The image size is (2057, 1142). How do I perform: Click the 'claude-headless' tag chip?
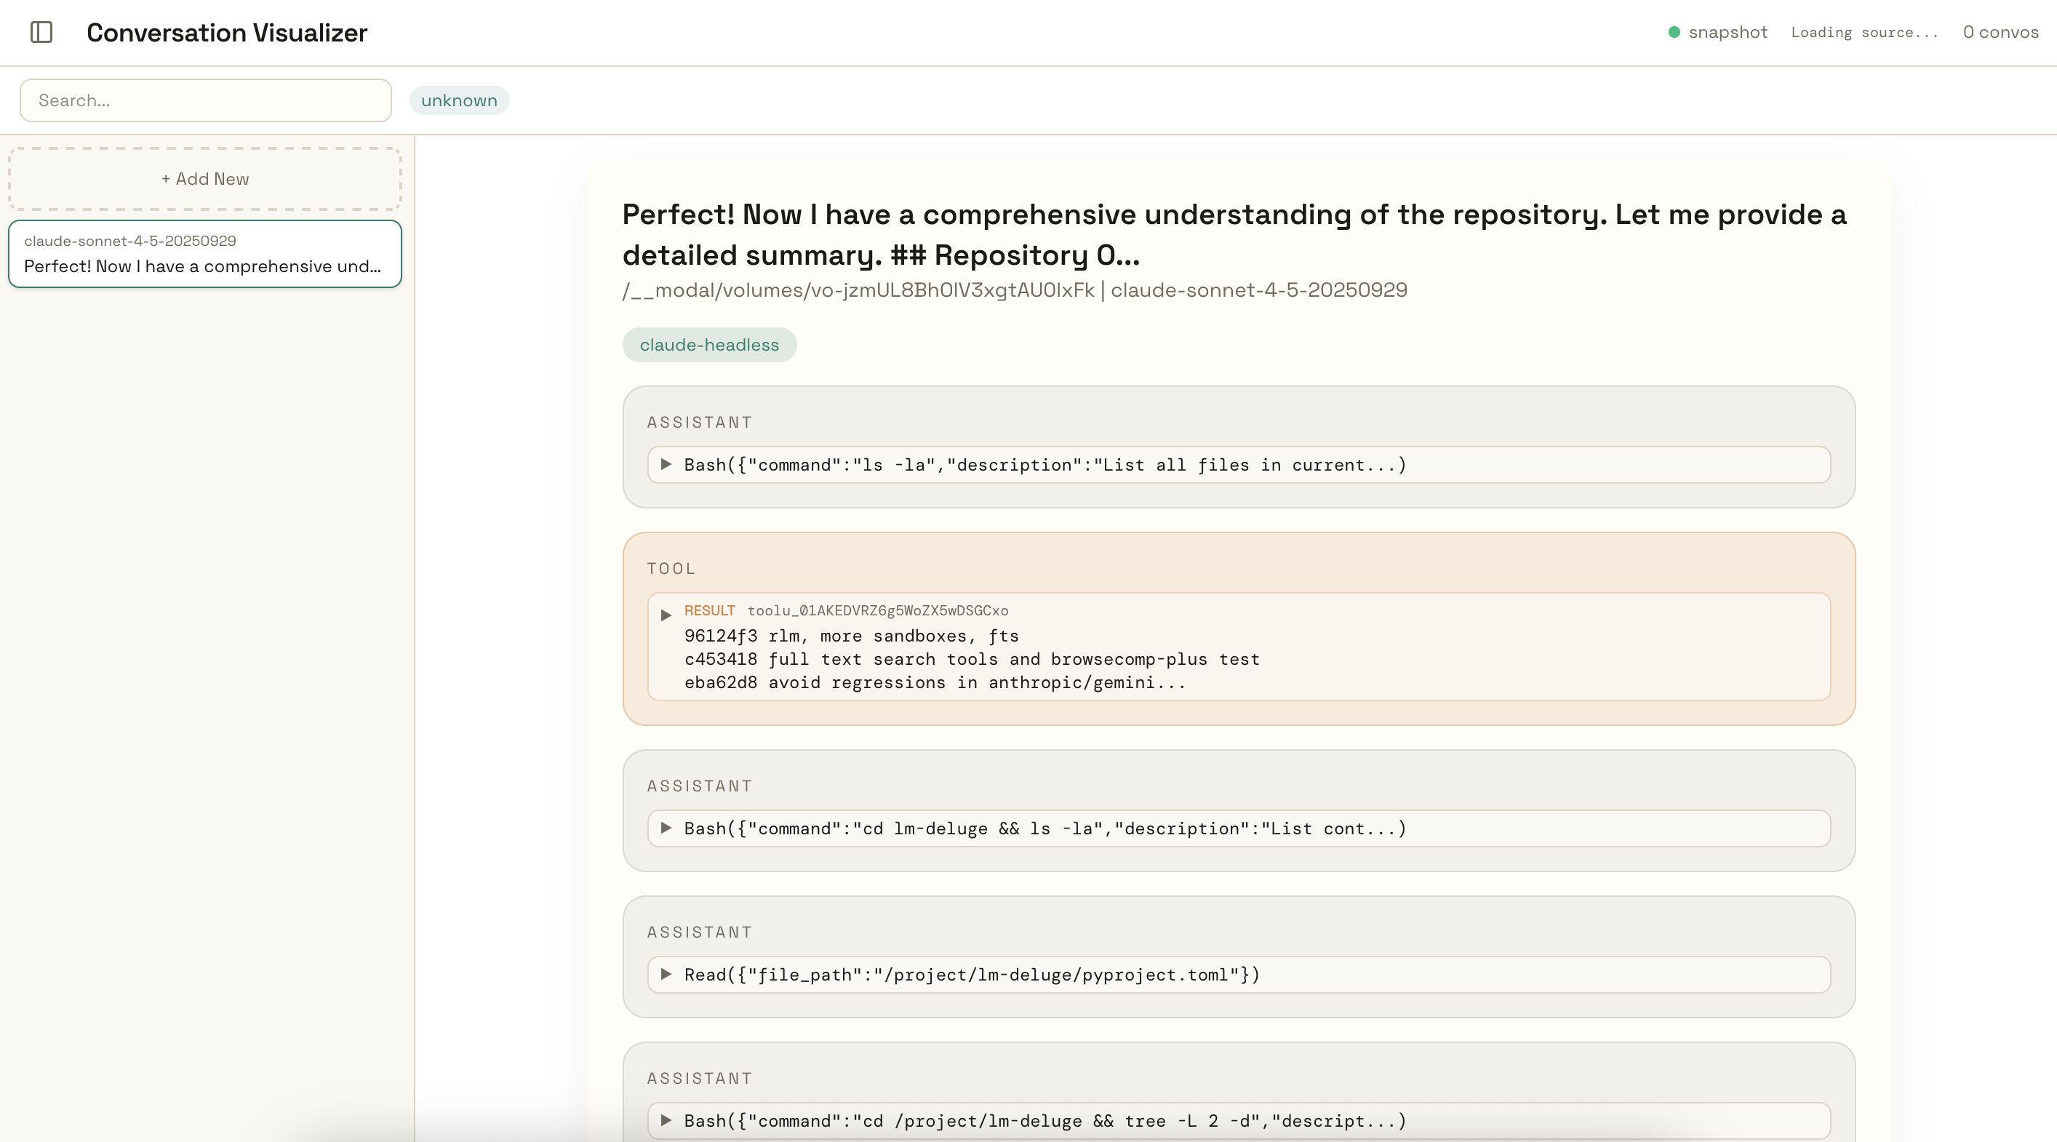(x=709, y=345)
